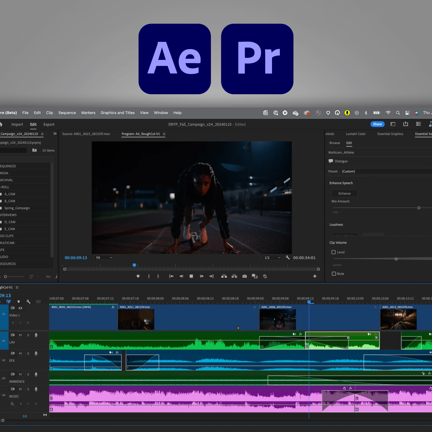Toggle Proxies icon in Program monitor
Screen dimensions: 432x432
click(x=265, y=276)
